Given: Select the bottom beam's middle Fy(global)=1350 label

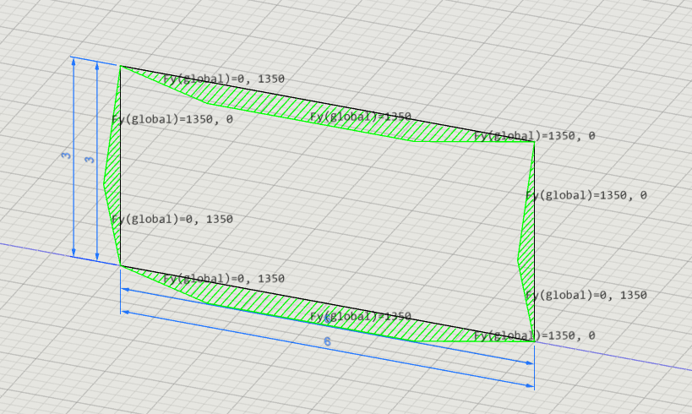Looking at the screenshot, I should coord(361,316).
